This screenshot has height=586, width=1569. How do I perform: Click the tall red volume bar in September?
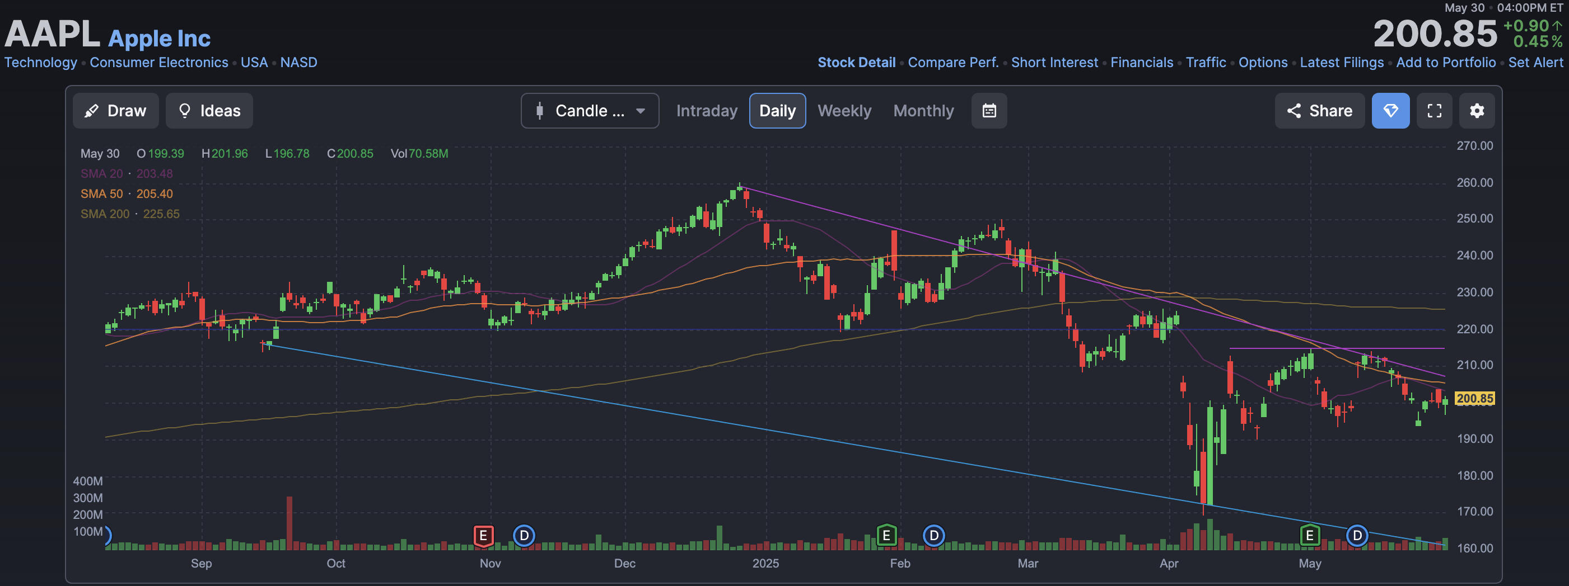[x=289, y=523]
